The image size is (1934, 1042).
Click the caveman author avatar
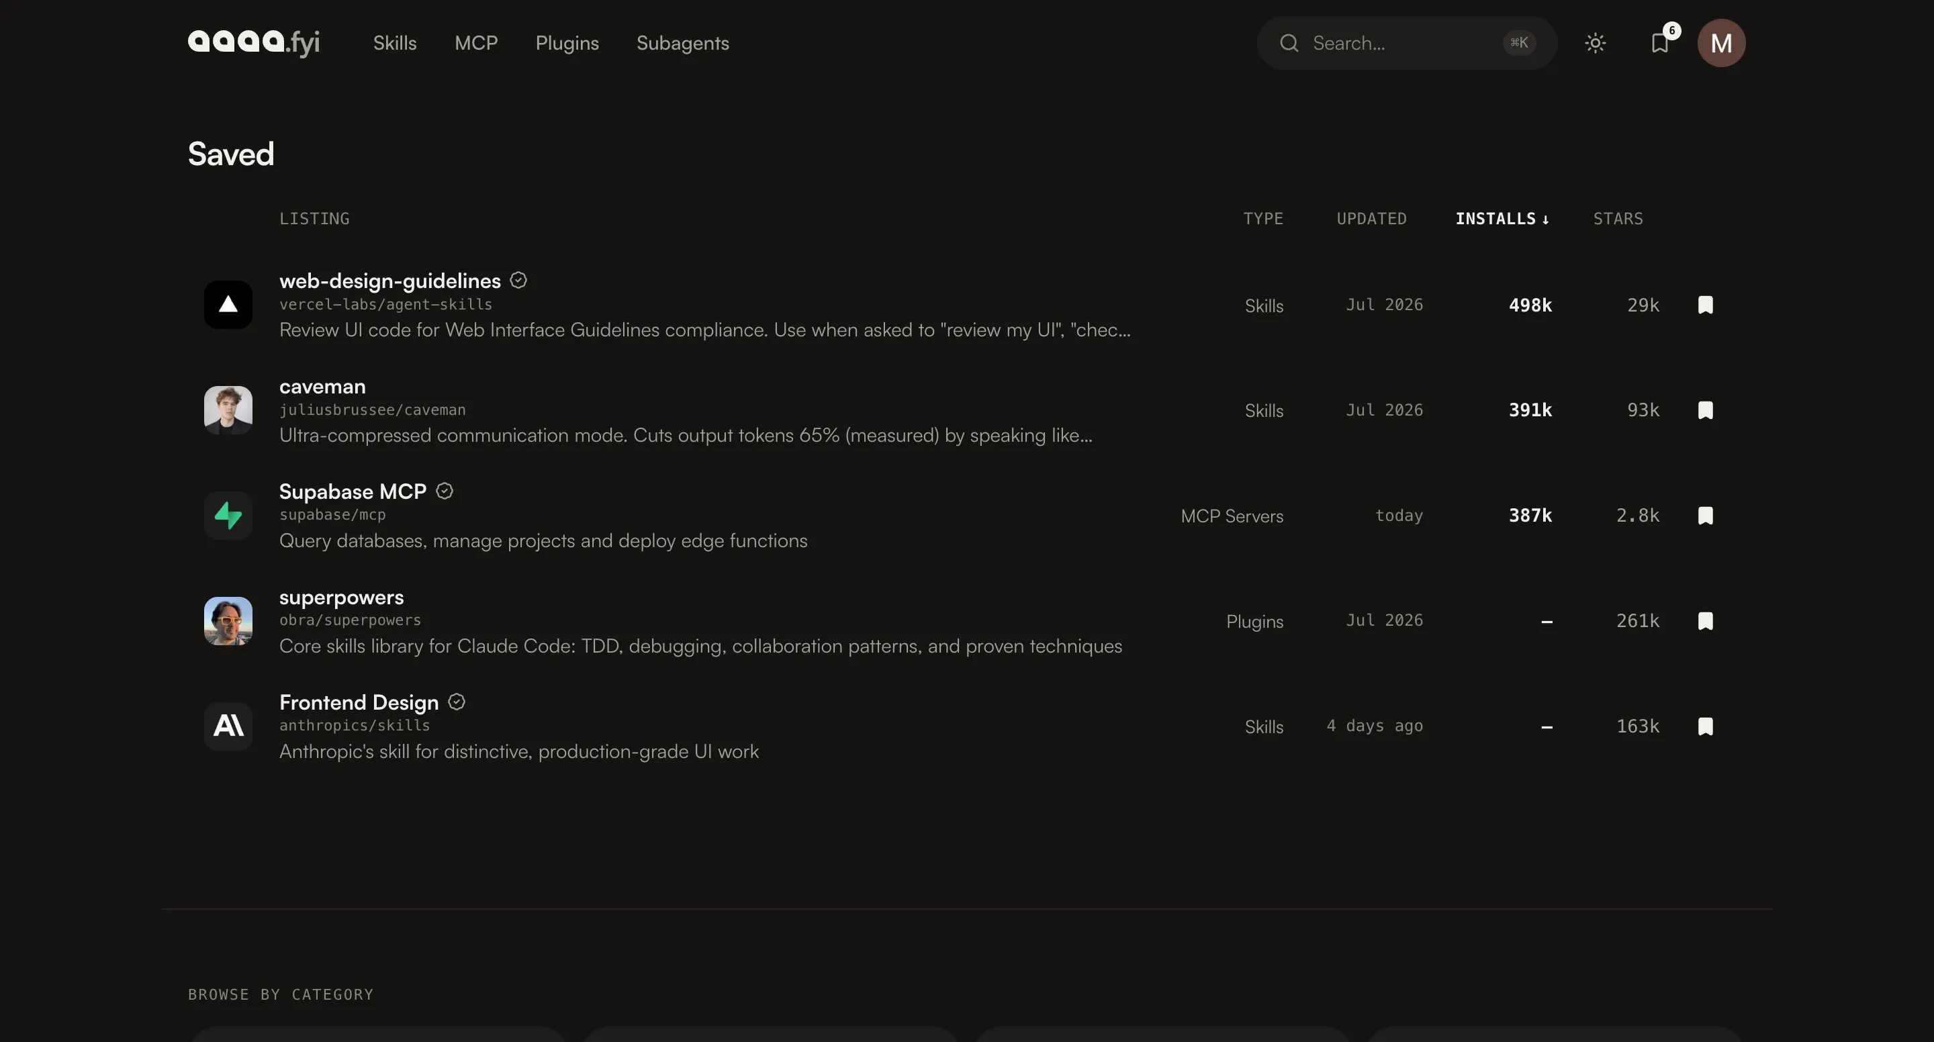coord(228,410)
